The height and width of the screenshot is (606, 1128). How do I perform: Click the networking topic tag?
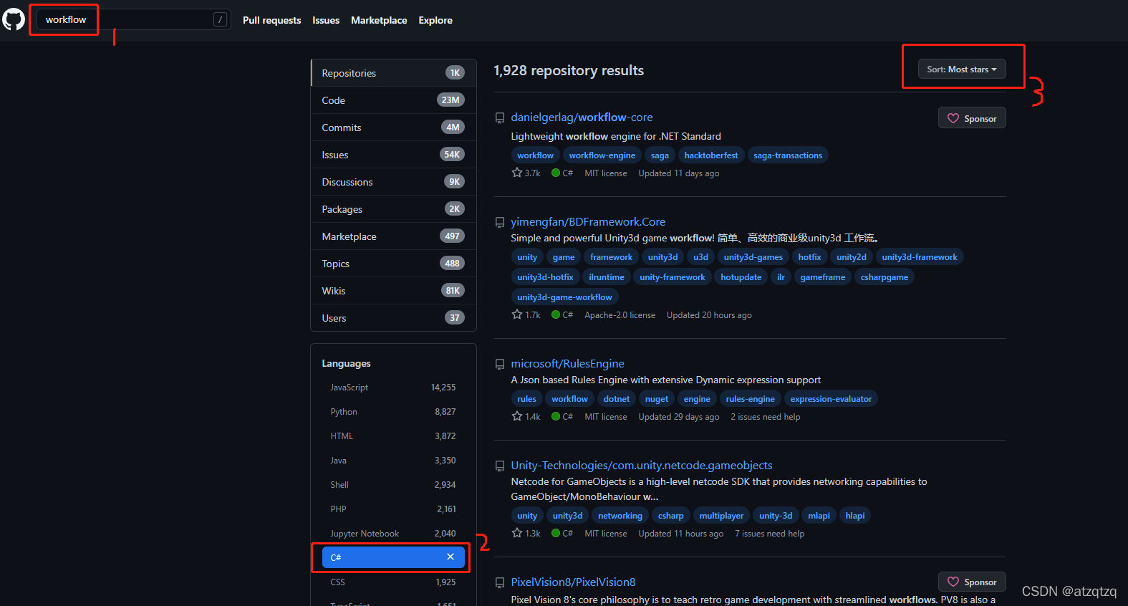point(620,516)
